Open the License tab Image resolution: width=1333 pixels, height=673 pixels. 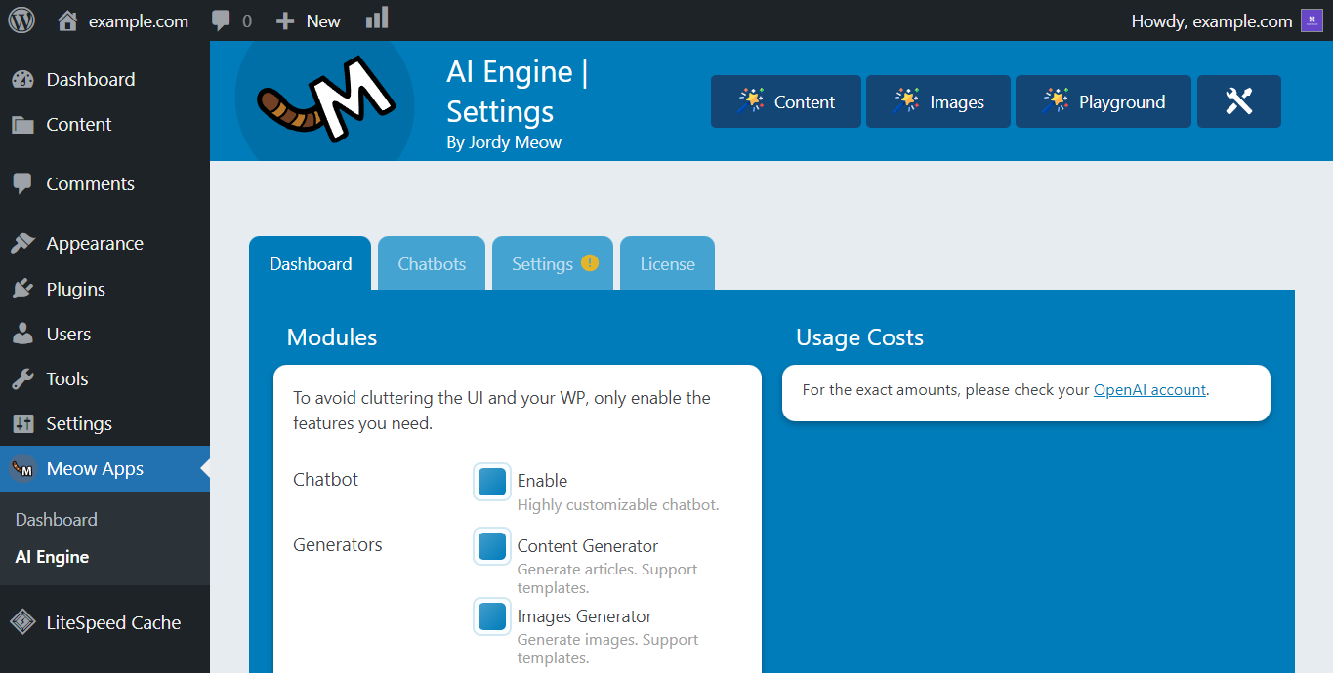point(667,262)
